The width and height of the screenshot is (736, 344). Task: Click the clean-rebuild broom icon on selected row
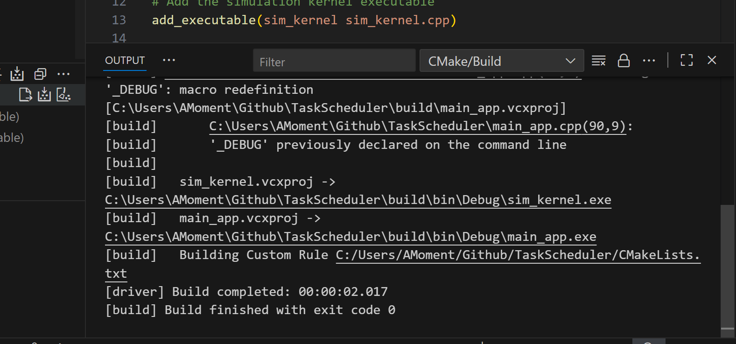63,95
